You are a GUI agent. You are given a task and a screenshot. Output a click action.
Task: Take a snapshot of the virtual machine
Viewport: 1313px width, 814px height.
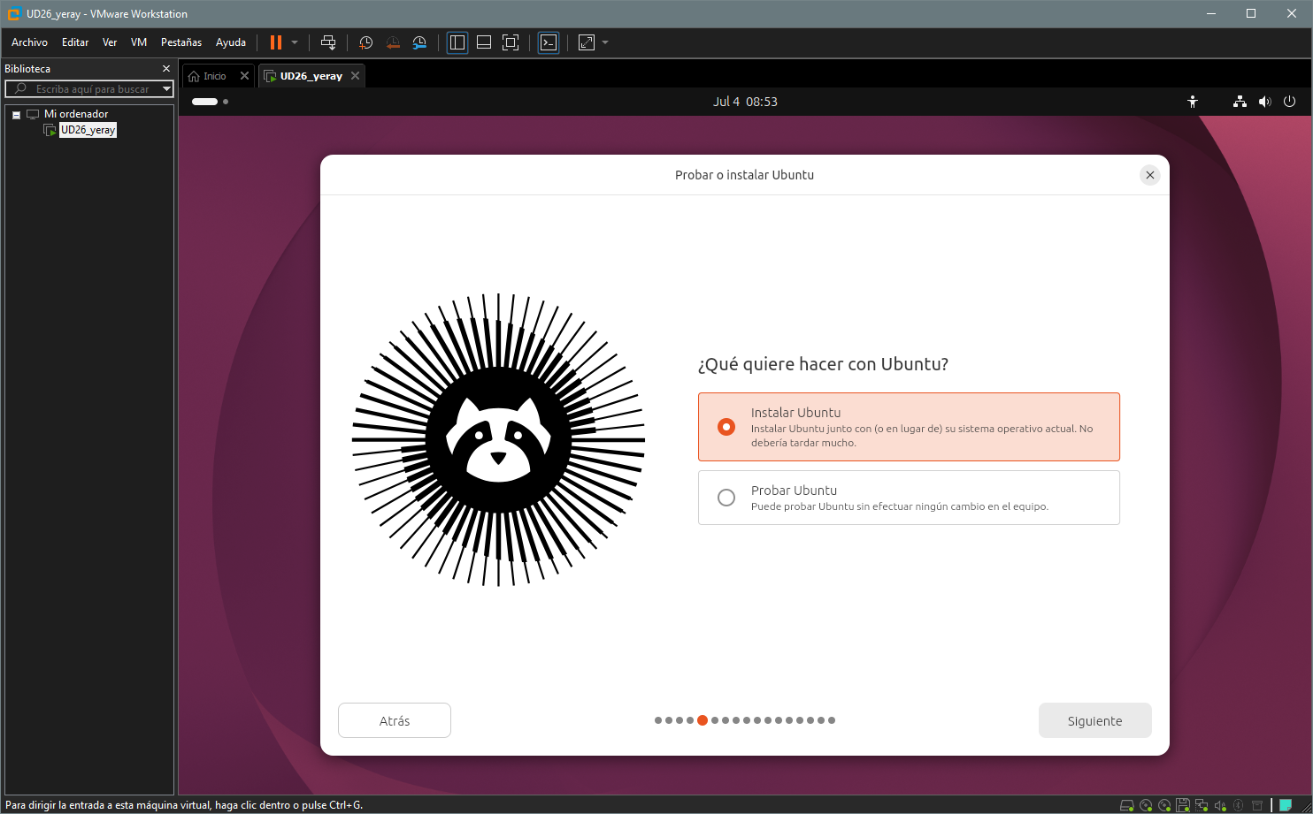[x=366, y=42]
